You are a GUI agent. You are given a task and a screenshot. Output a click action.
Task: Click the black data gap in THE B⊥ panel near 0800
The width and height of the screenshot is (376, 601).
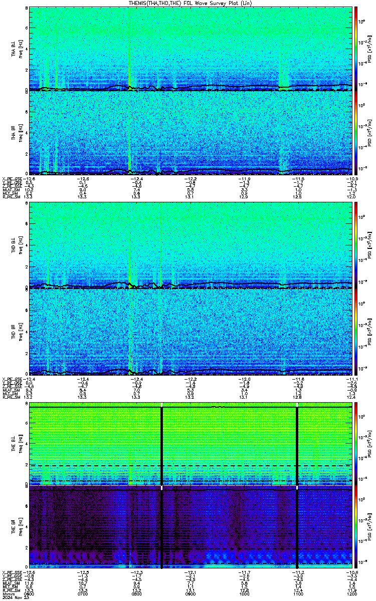162,446
